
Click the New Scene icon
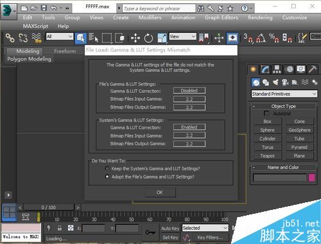click(24, 8)
